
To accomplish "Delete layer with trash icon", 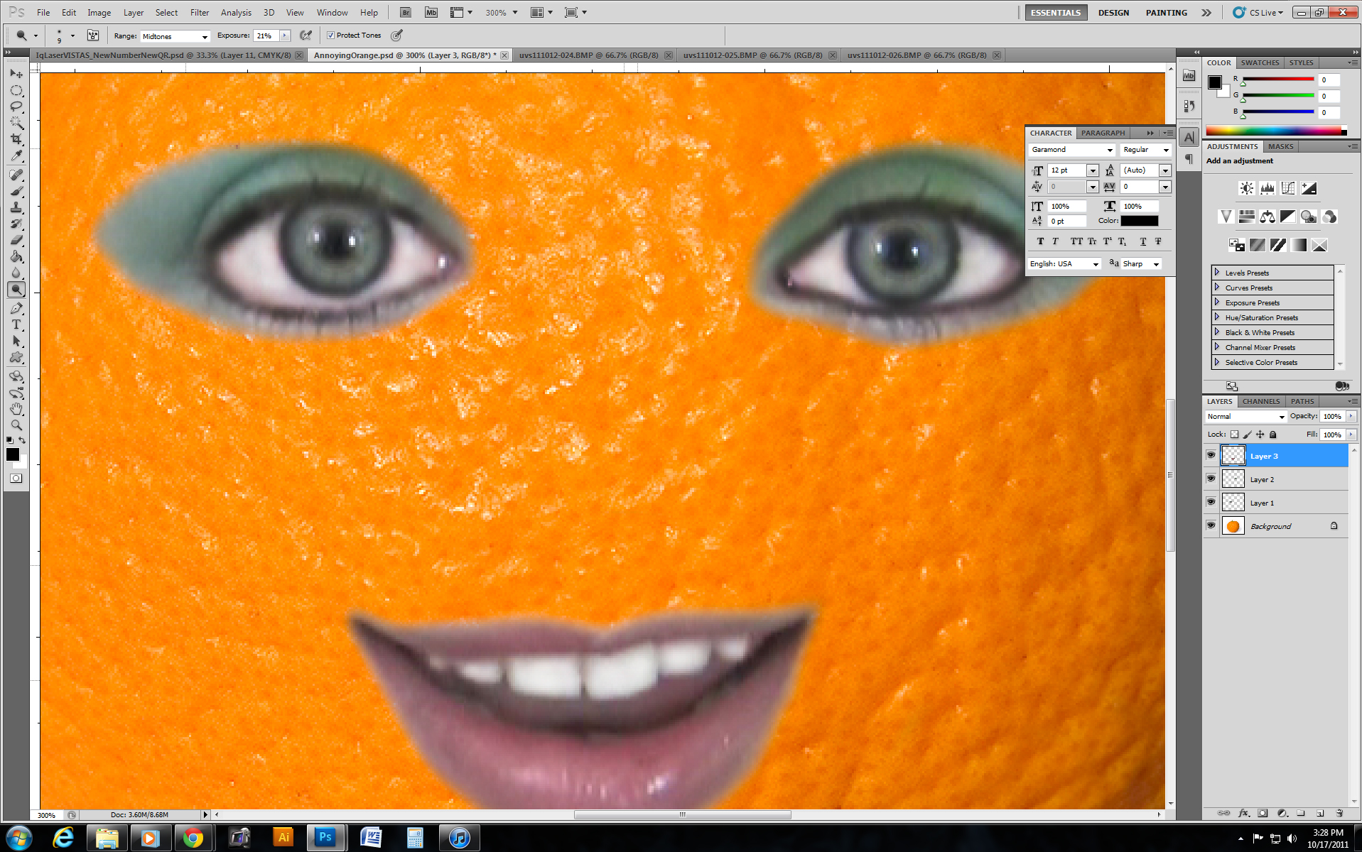I will [1339, 813].
